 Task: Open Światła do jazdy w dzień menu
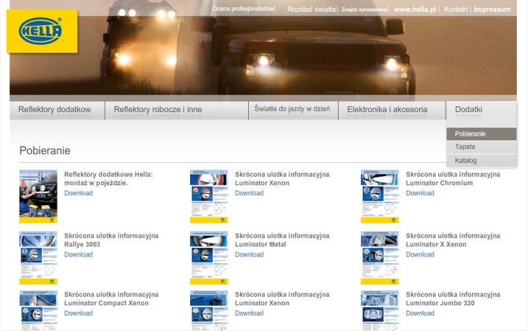click(x=293, y=110)
